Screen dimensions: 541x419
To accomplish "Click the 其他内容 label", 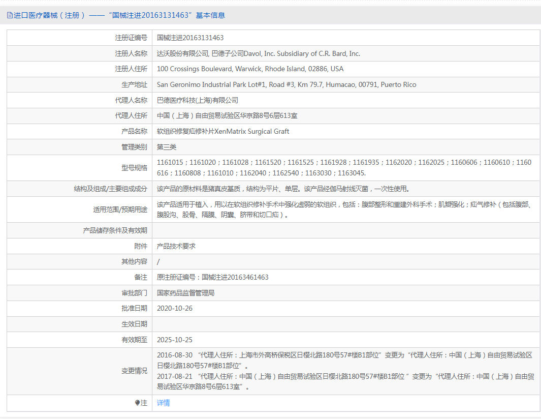I will (x=134, y=261).
